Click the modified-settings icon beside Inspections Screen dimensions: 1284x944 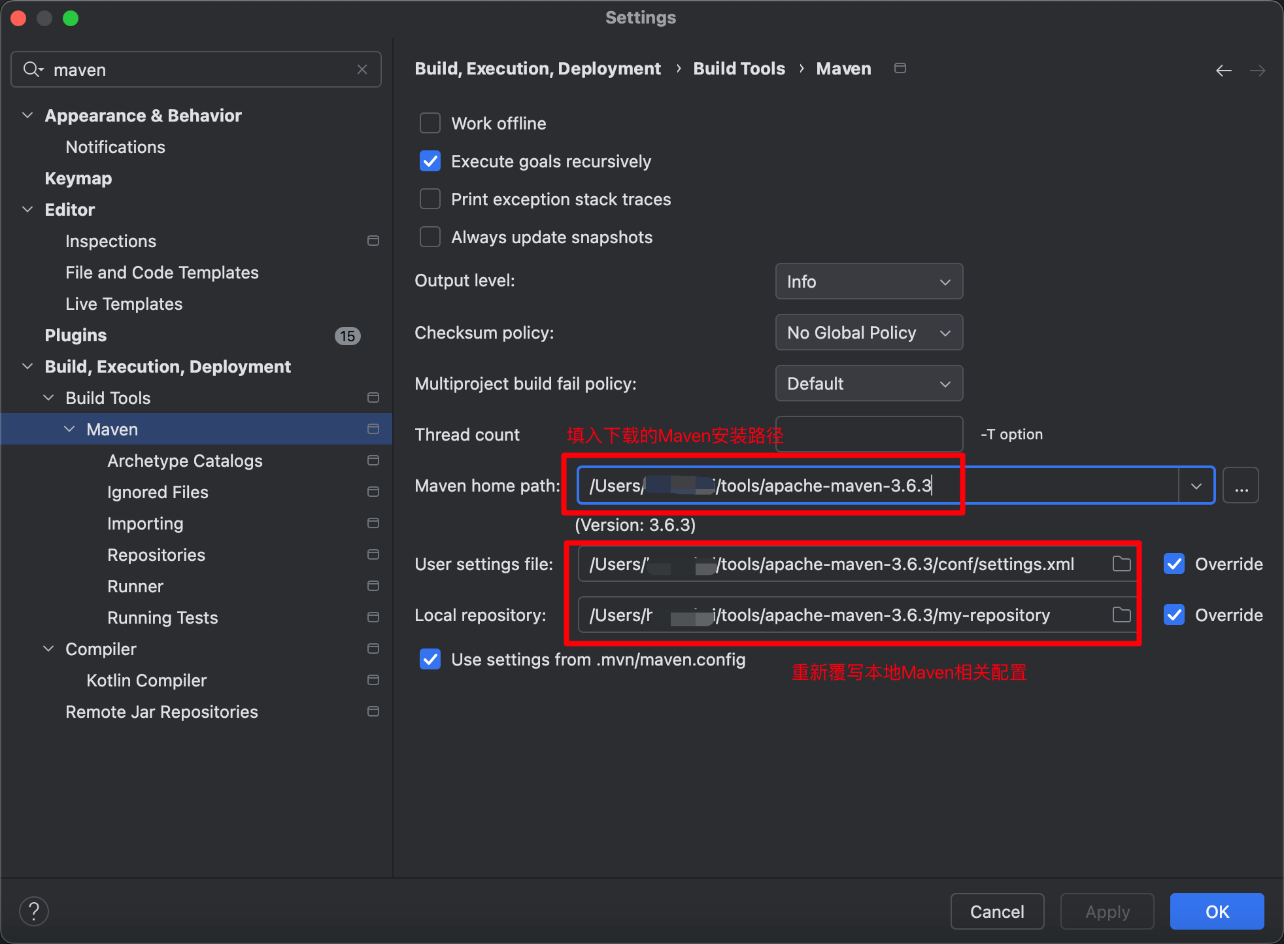pyautogui.click(x=373, y=241)
